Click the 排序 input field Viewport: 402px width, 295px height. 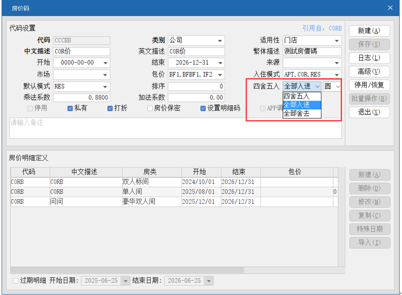(x=196, y=87)
